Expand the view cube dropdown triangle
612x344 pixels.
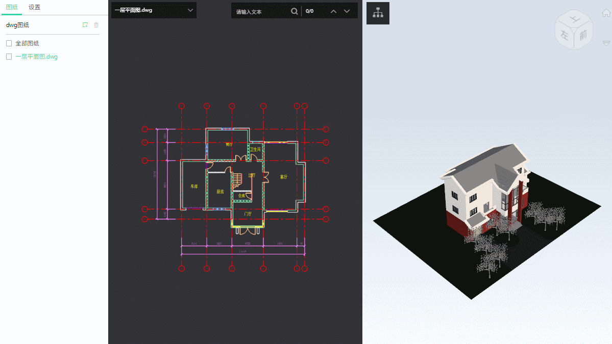[x=606, y=43]
